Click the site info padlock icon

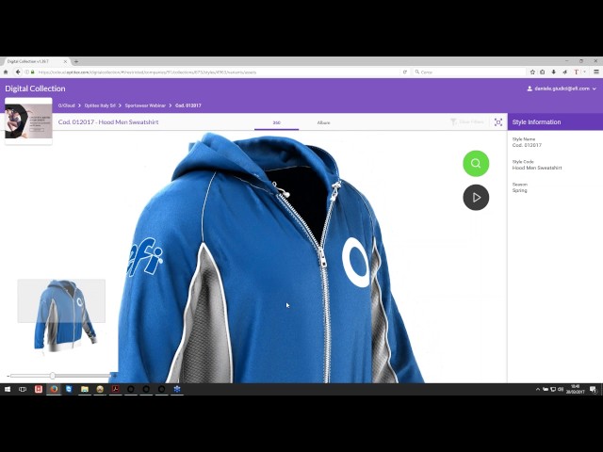pyautogui.click(x=33, y=72)
